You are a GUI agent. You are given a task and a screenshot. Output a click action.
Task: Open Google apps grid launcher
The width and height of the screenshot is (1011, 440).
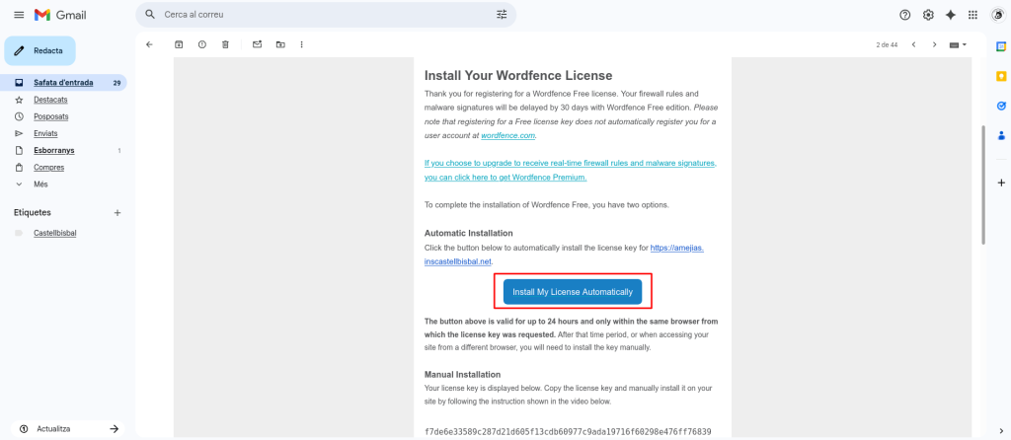click(x=973, y=15)
